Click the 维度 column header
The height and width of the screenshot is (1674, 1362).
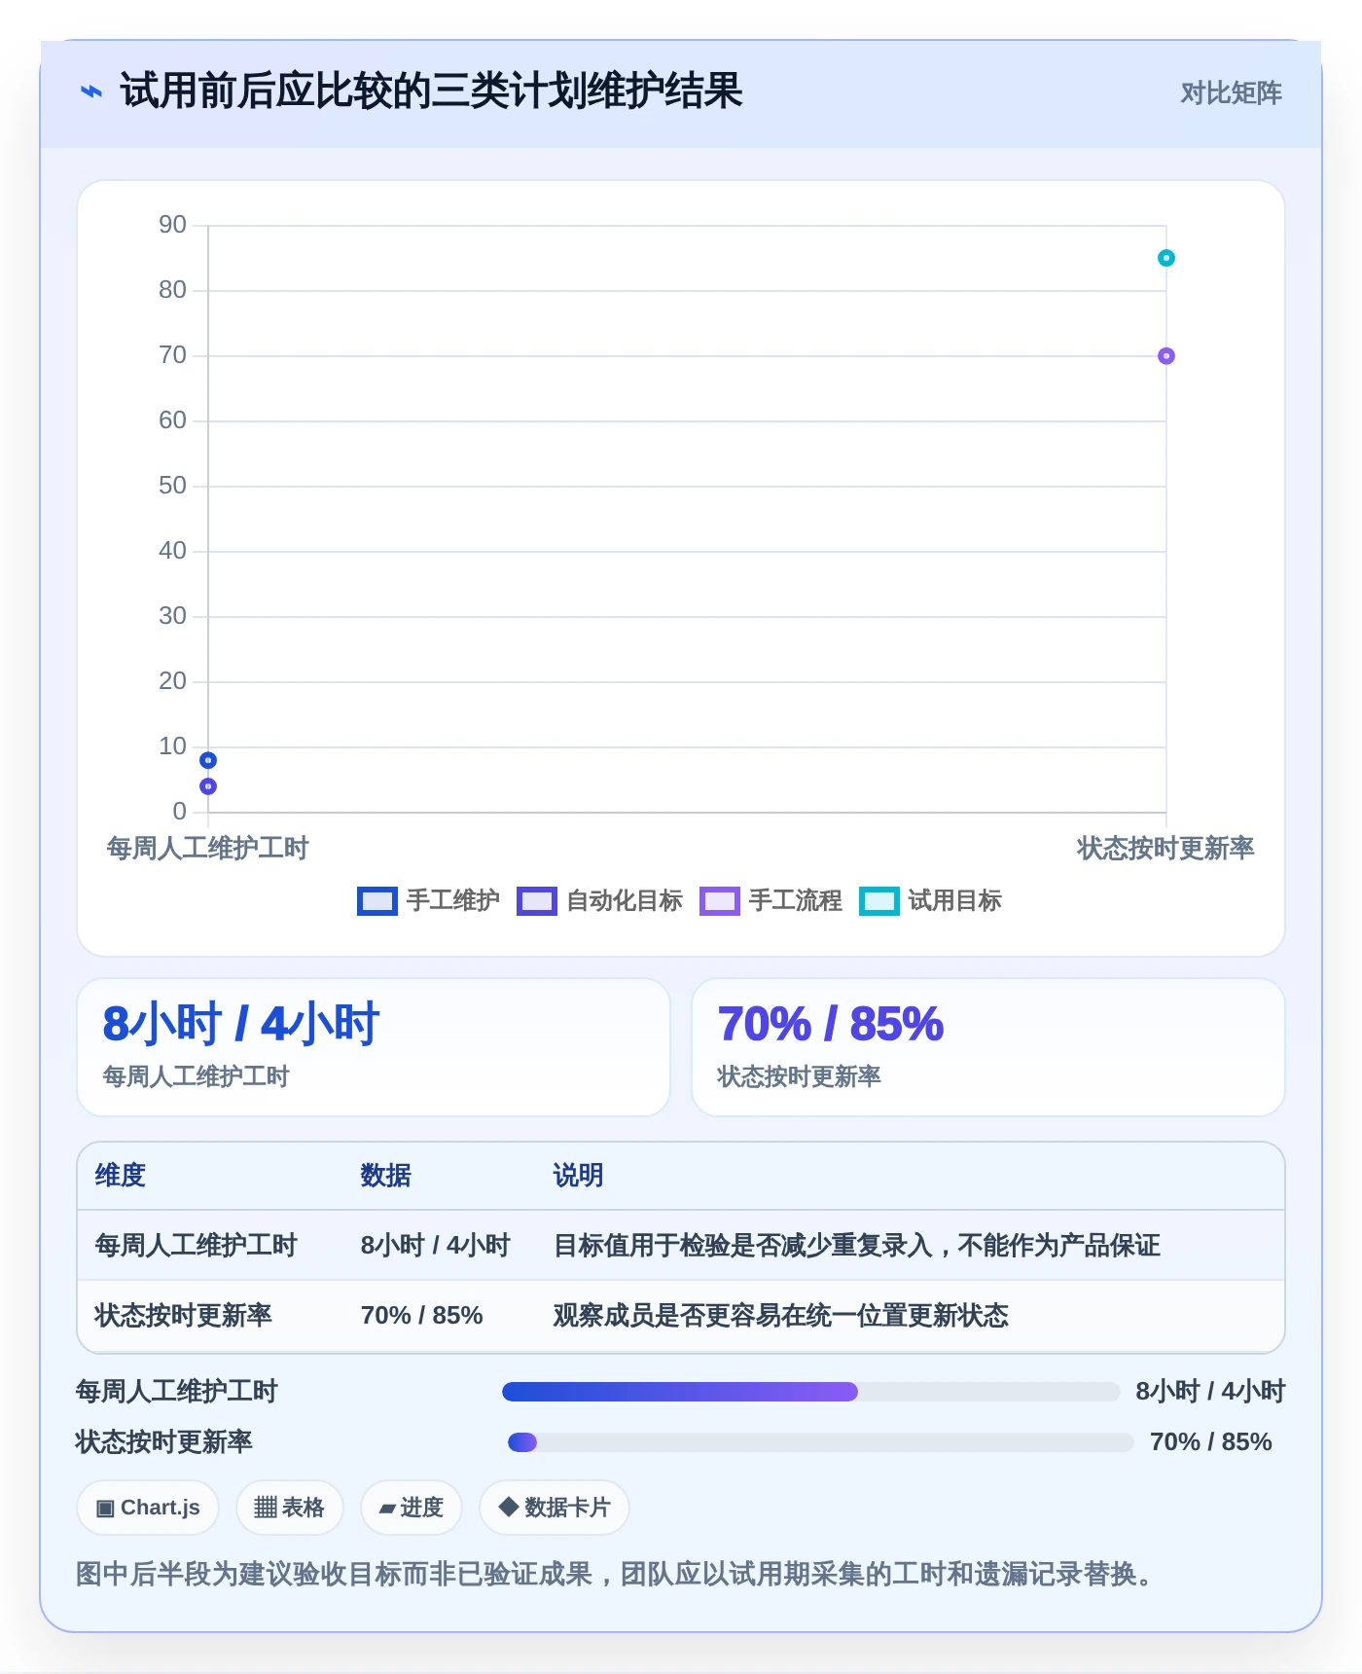pos(121,1176)
